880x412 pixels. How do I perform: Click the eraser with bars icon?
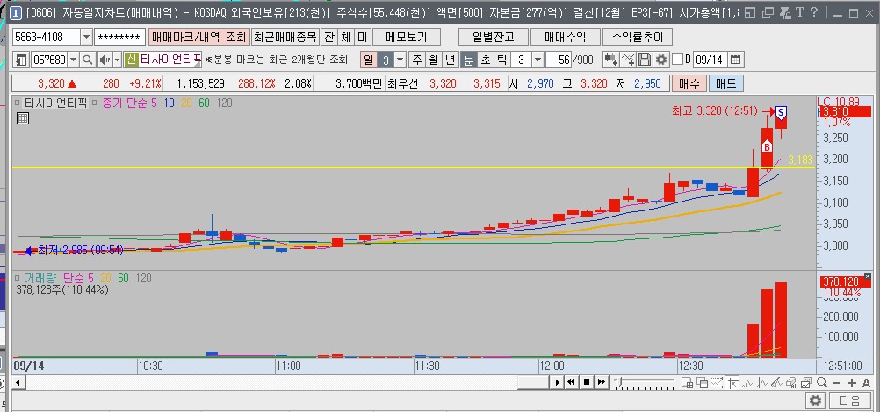[x=792, y=383]
